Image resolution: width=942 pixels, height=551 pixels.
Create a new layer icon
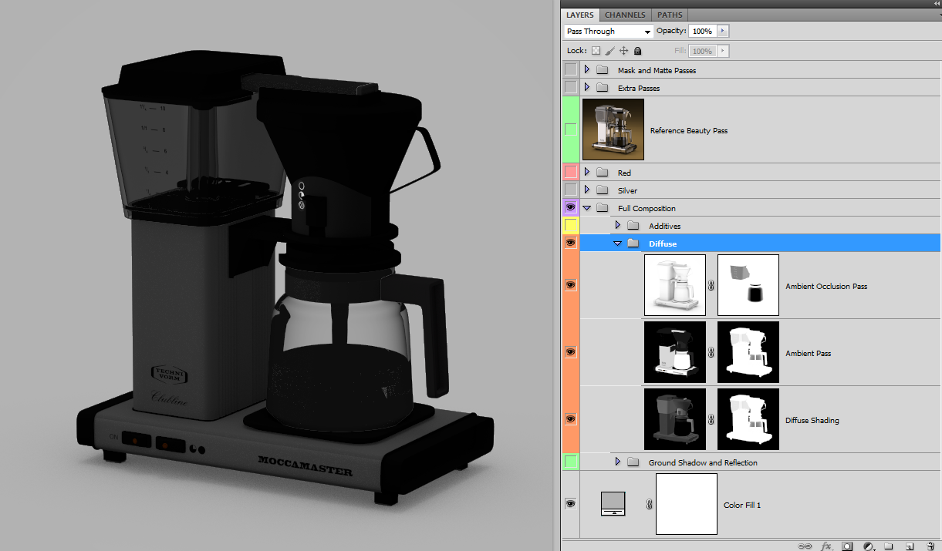pyautogui.click(x=910, y=546)
